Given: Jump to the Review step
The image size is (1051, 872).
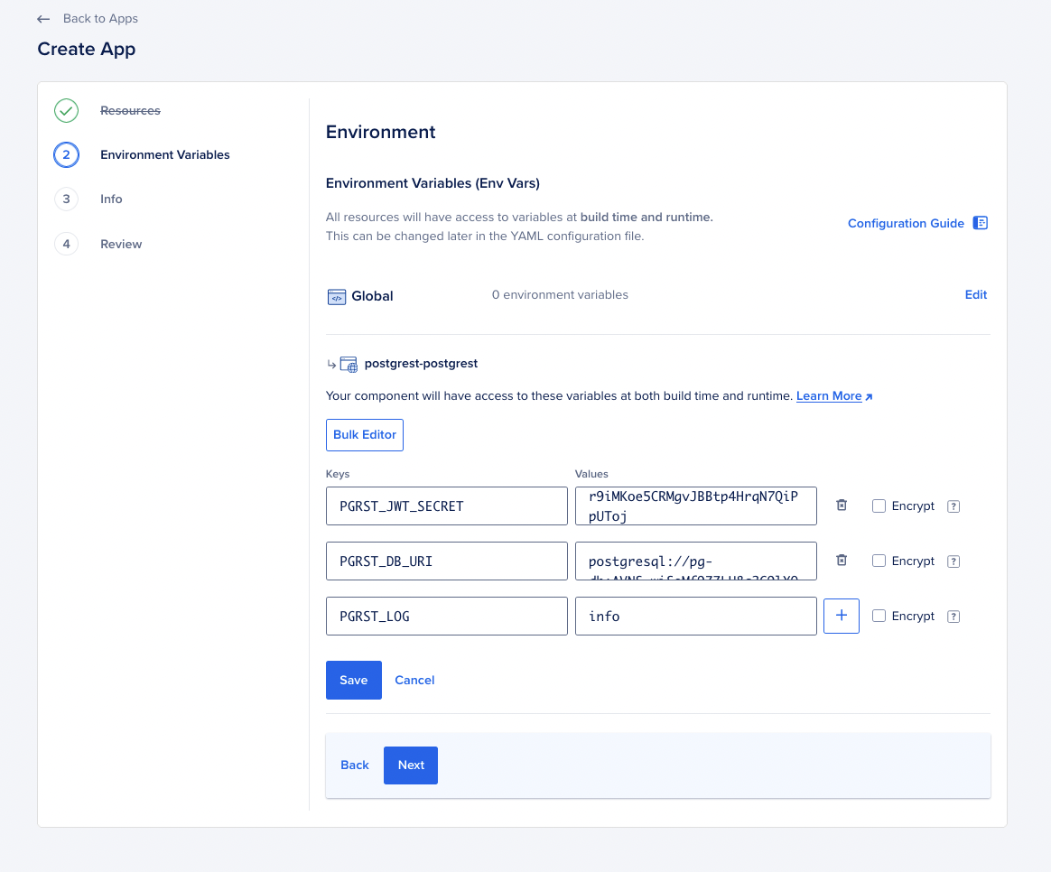Looking at the screenshot, I should pyautogui.click(x=121, y=244).
